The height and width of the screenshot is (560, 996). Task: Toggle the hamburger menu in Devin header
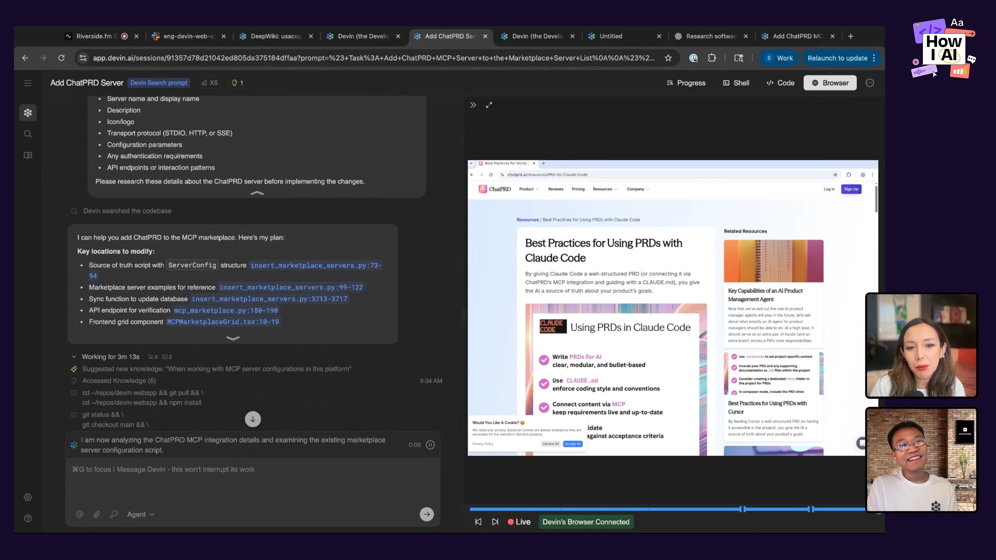[28, 83]
